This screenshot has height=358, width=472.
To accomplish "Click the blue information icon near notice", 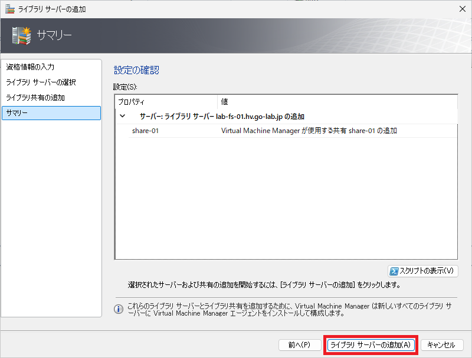I will pos(119,309).
